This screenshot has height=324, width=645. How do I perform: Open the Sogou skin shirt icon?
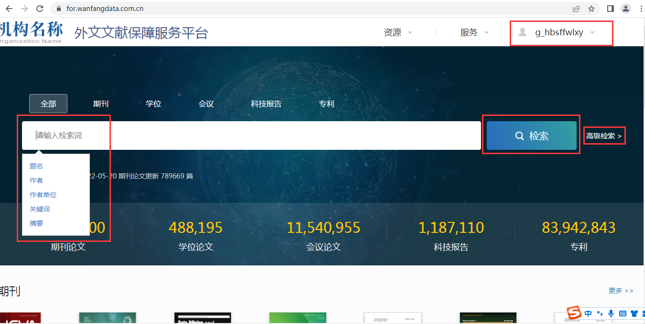(x=634, y=314)
